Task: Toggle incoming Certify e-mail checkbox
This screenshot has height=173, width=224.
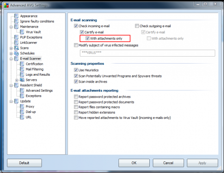Action: (82, 32)
